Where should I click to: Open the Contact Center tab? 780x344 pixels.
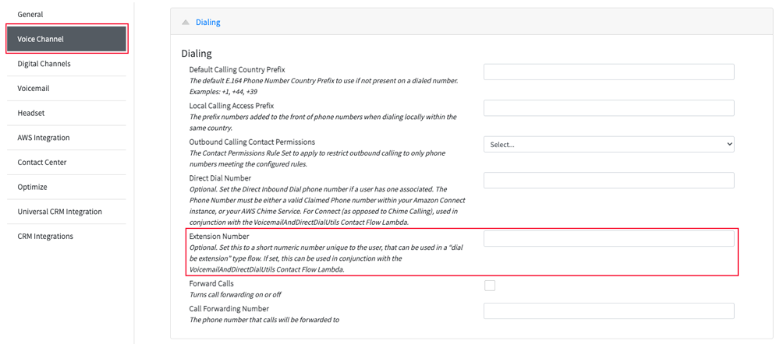click(x=66, y=163)
